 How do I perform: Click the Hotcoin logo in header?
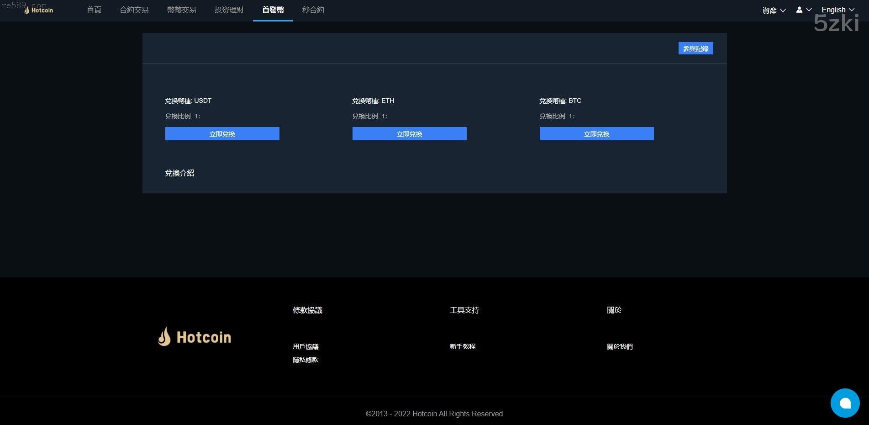click(39, 10)
